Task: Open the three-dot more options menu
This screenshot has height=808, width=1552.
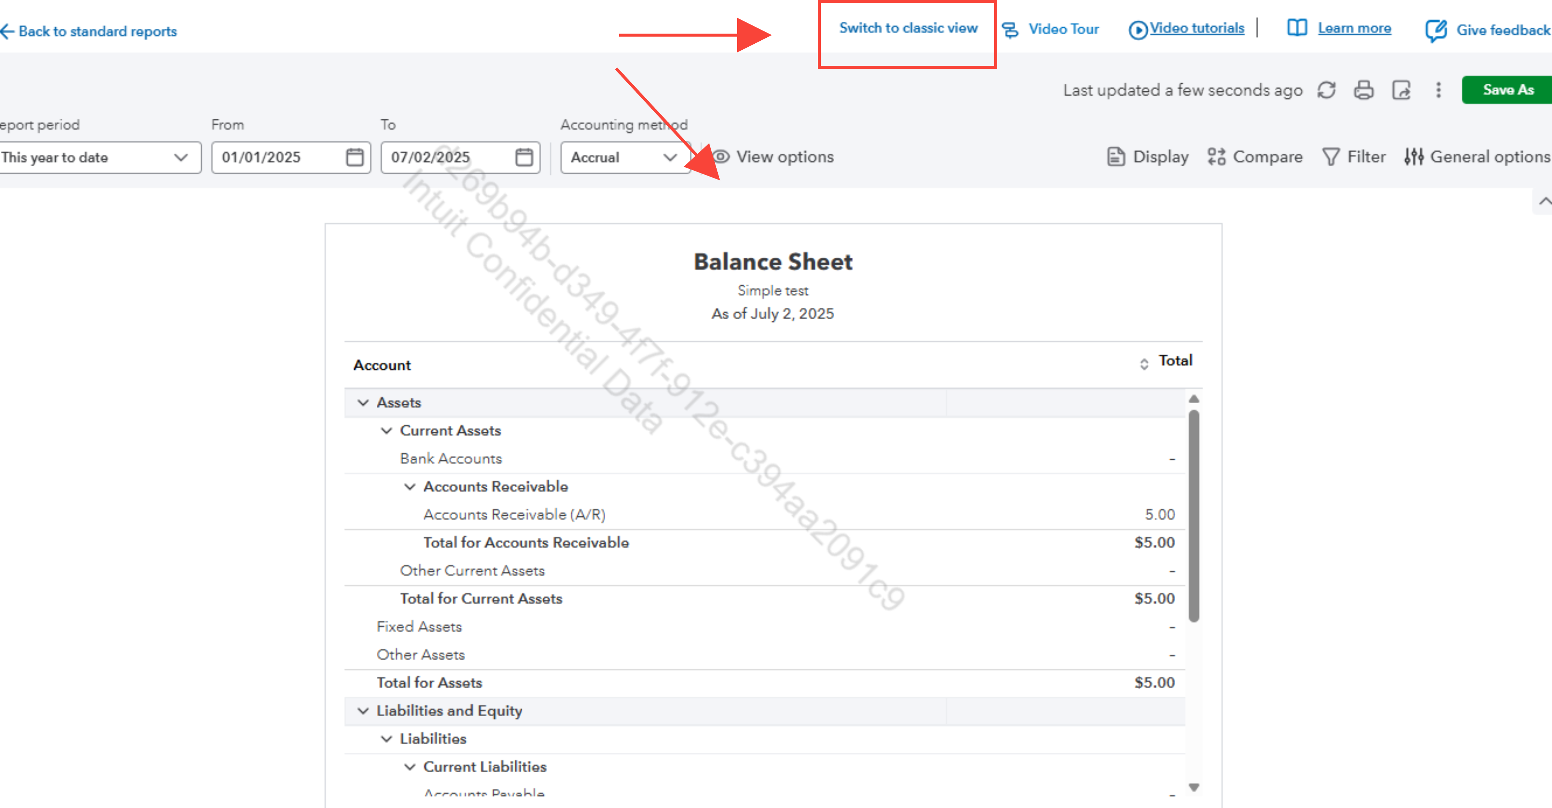Action: pyautogui.click(x=1438, y=90)
